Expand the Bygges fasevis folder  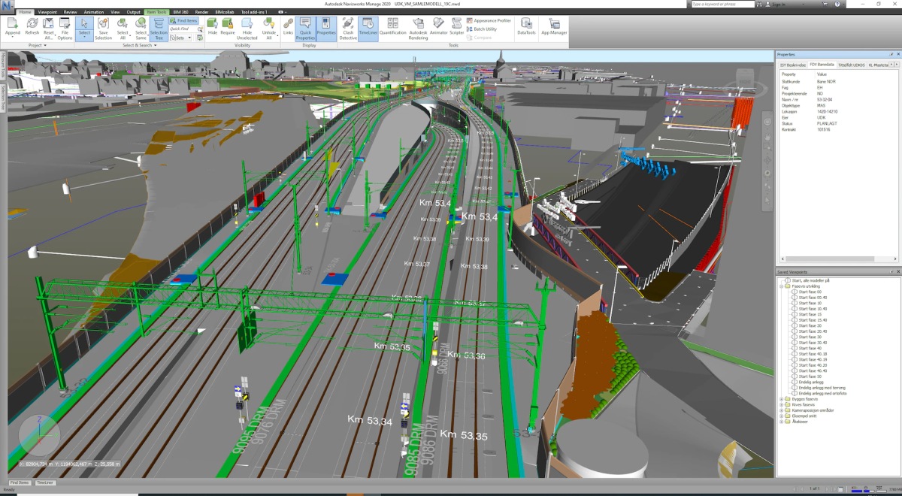(x=781, y=399)
